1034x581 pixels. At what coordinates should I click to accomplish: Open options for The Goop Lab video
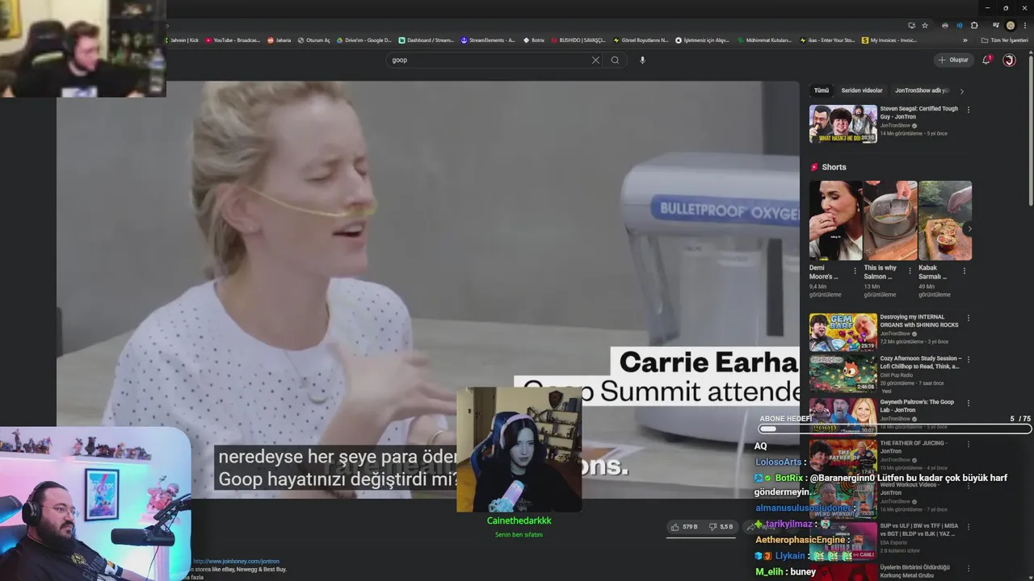tap(968, 403)
